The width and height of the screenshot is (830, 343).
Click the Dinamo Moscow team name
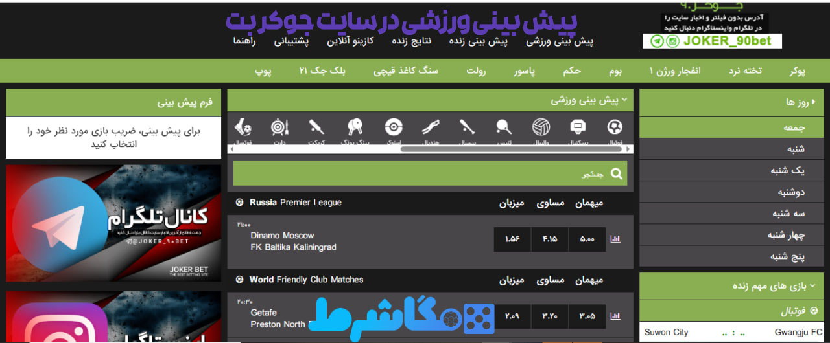[x=282, y=236]
